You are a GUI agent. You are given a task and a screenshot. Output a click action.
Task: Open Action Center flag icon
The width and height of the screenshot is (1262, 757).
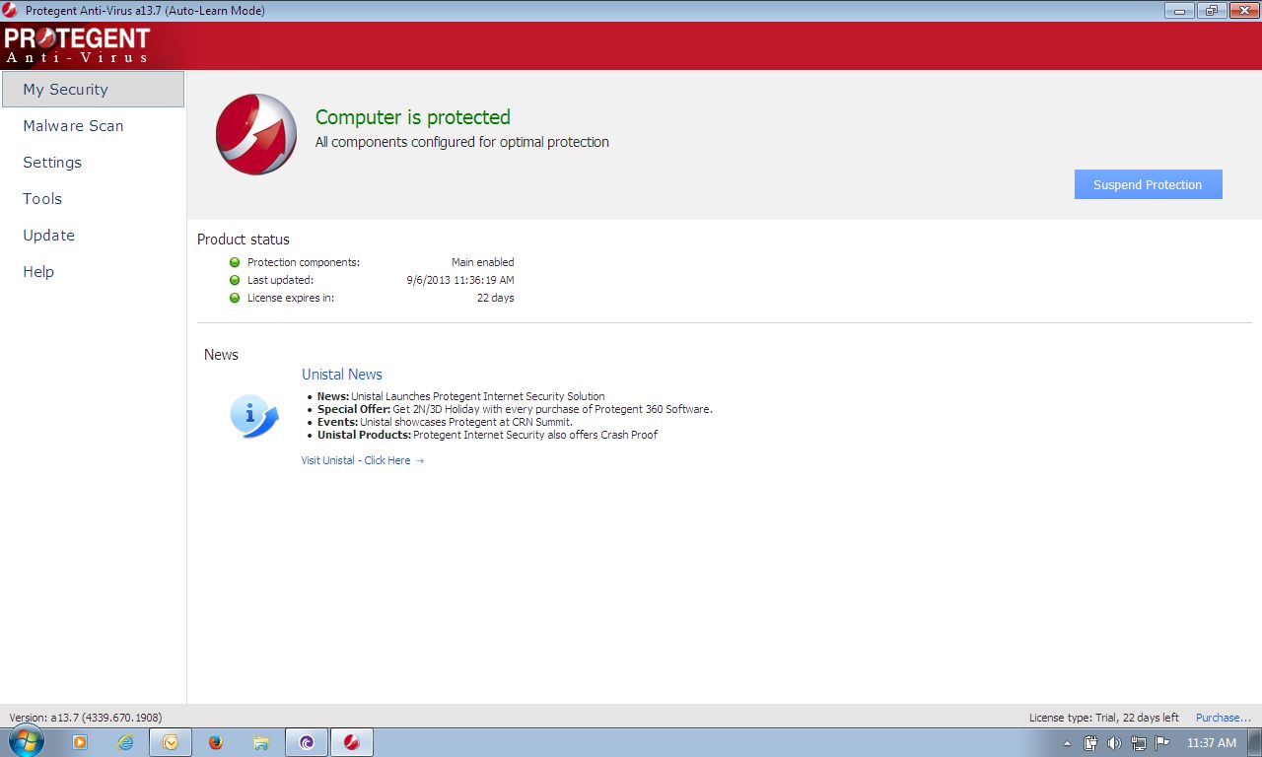point(1162,743)
